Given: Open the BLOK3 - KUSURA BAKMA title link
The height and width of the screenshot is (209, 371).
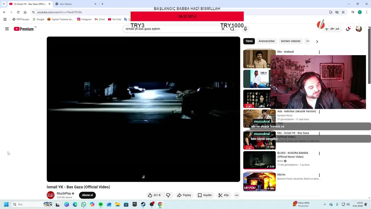Looking at the screenshot, I should click(x=293, y=155).
